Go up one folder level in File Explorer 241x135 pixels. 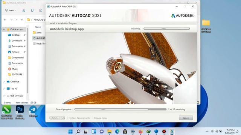point(22,20)
